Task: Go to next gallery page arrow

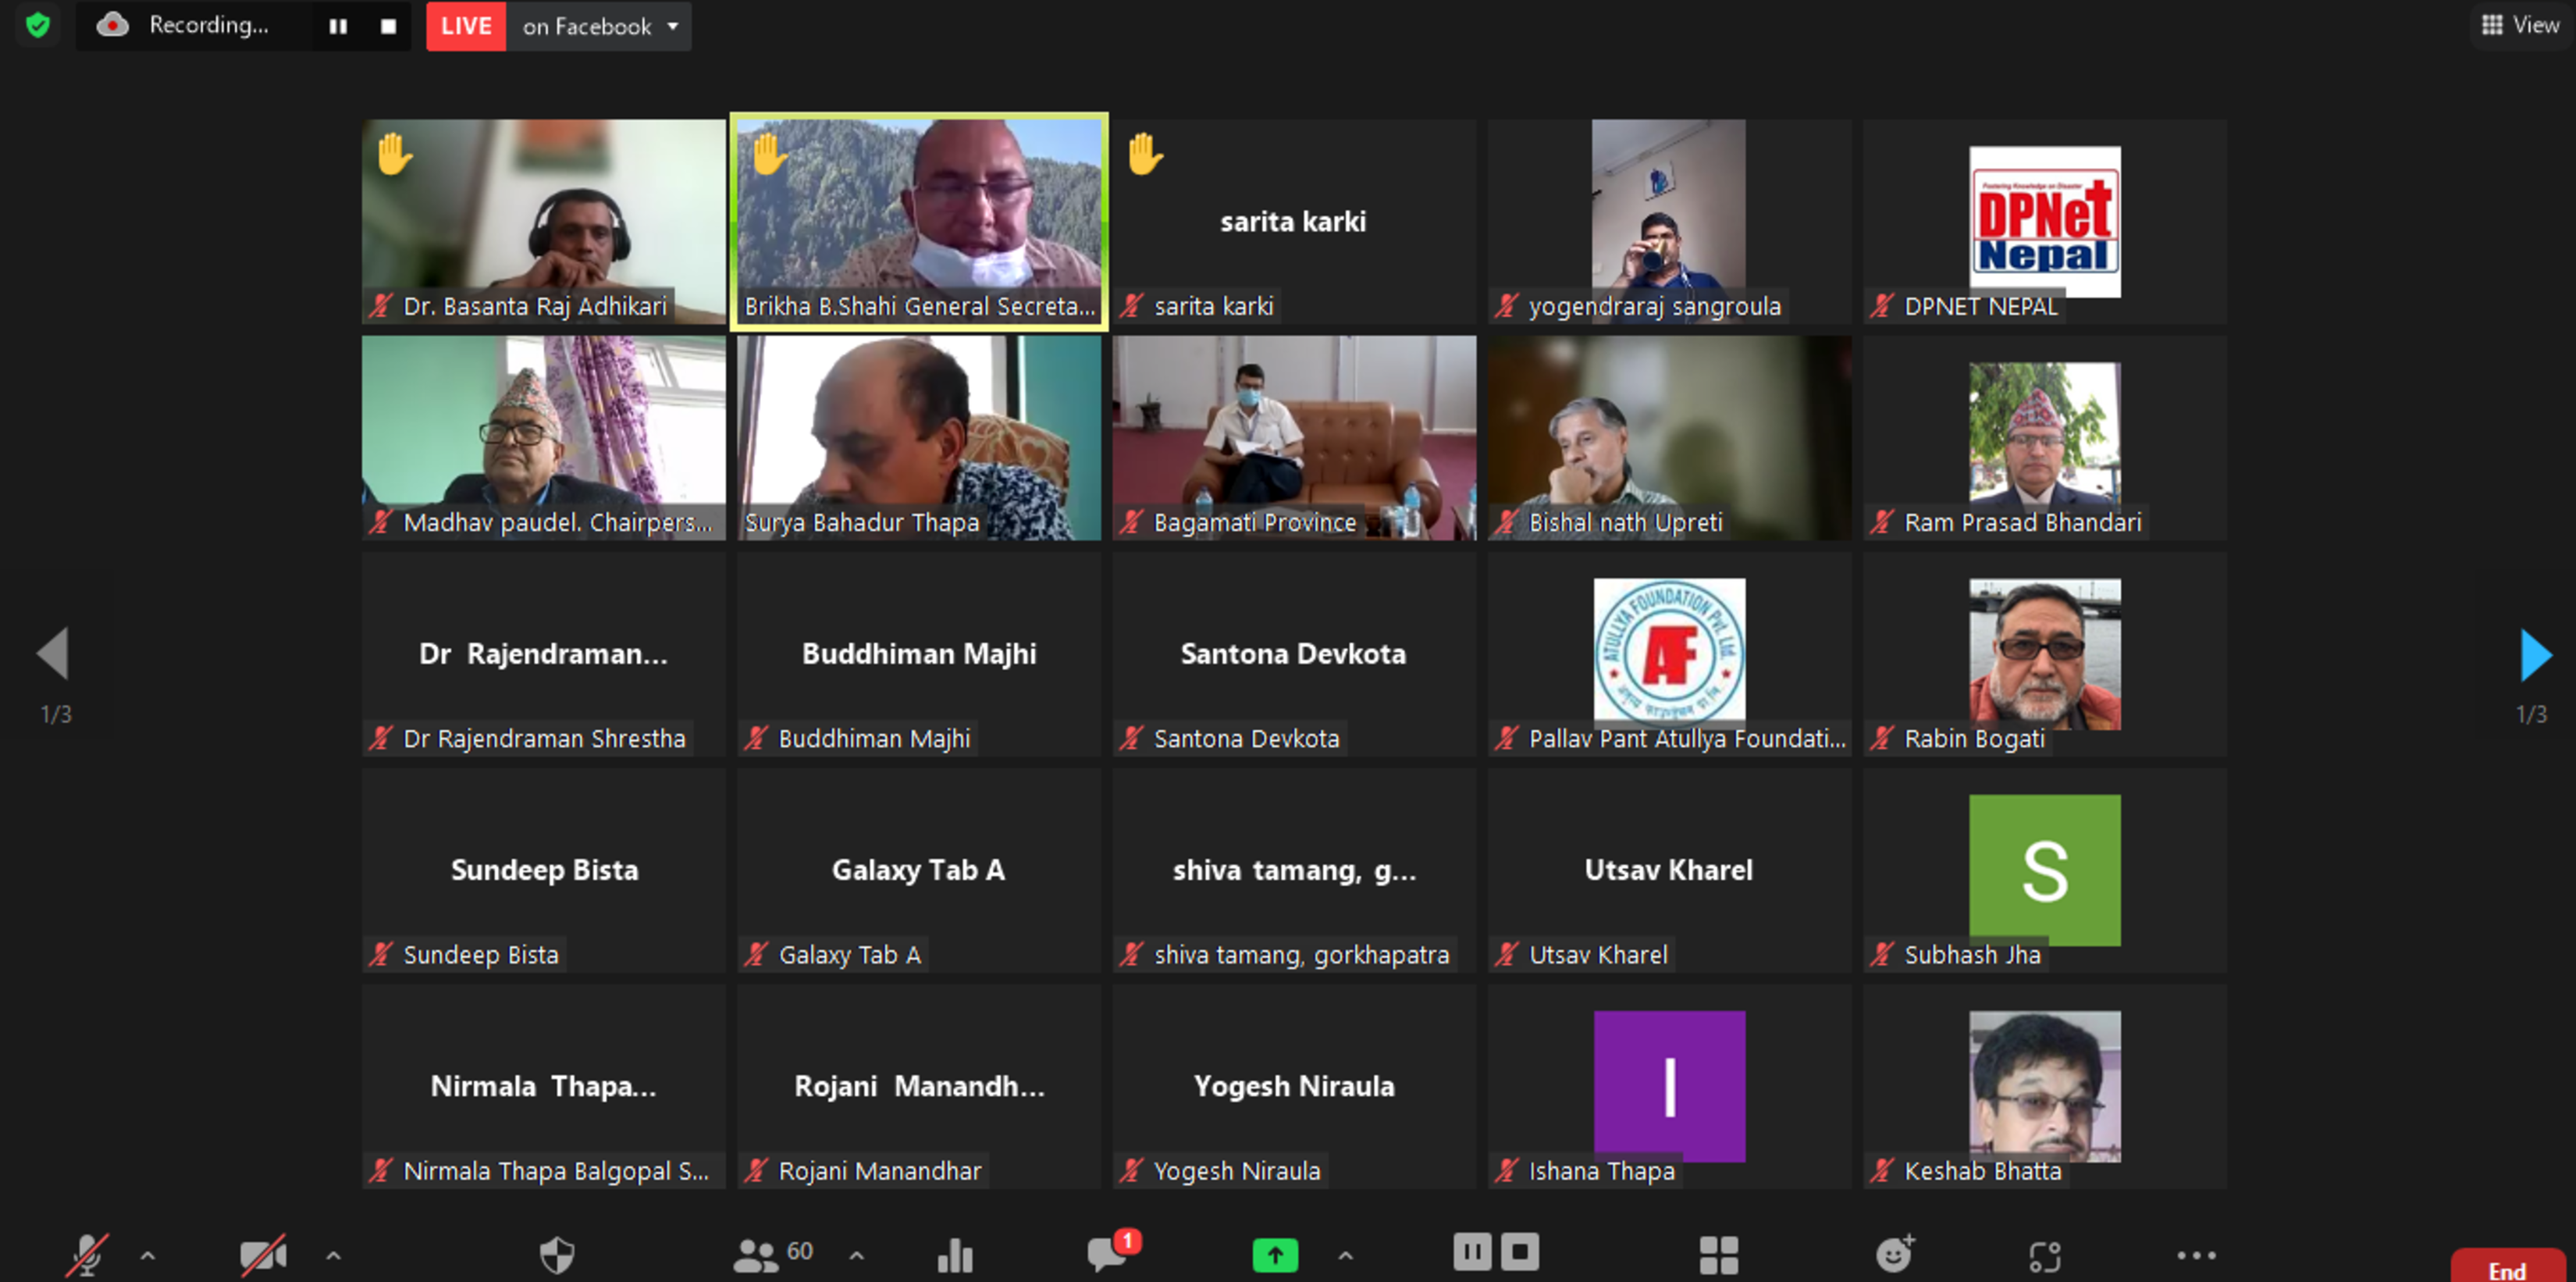Action: (2534, 655)
